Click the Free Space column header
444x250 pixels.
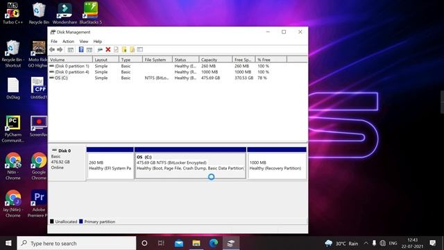(244, 60)
